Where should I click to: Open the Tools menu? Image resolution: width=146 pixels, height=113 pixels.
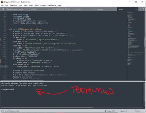click(37, 5)
